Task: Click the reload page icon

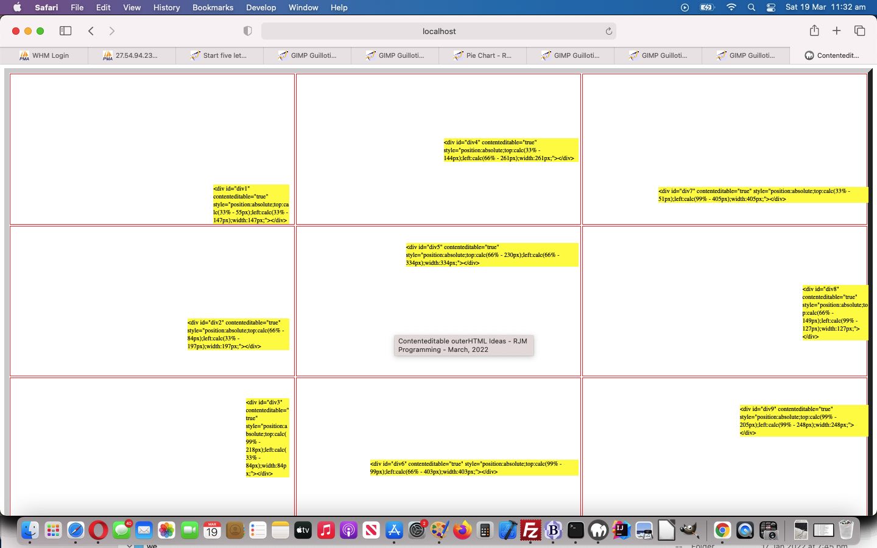Action: pos(608,31)
